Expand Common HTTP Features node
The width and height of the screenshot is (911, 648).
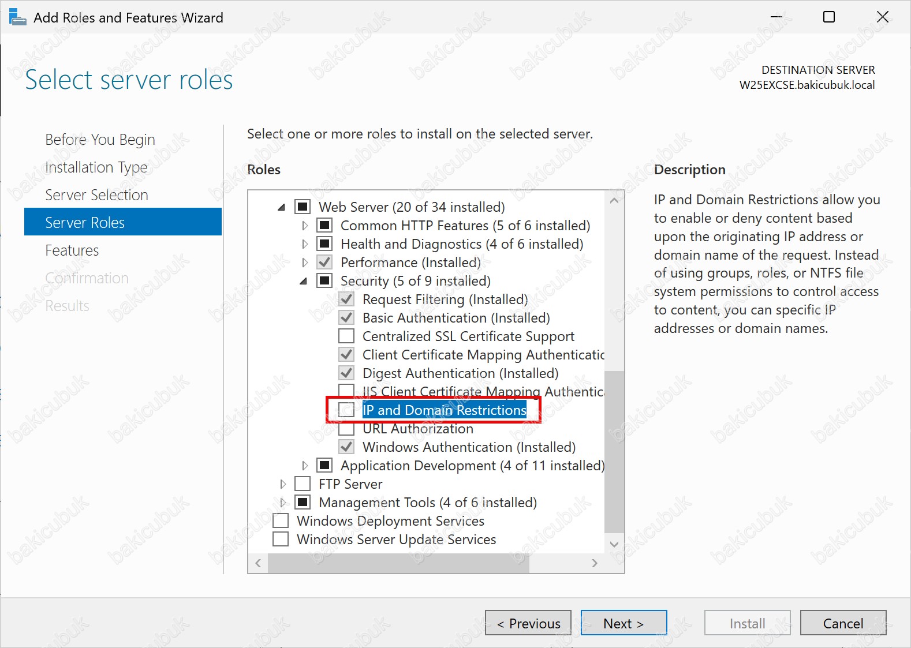[305, 225]
